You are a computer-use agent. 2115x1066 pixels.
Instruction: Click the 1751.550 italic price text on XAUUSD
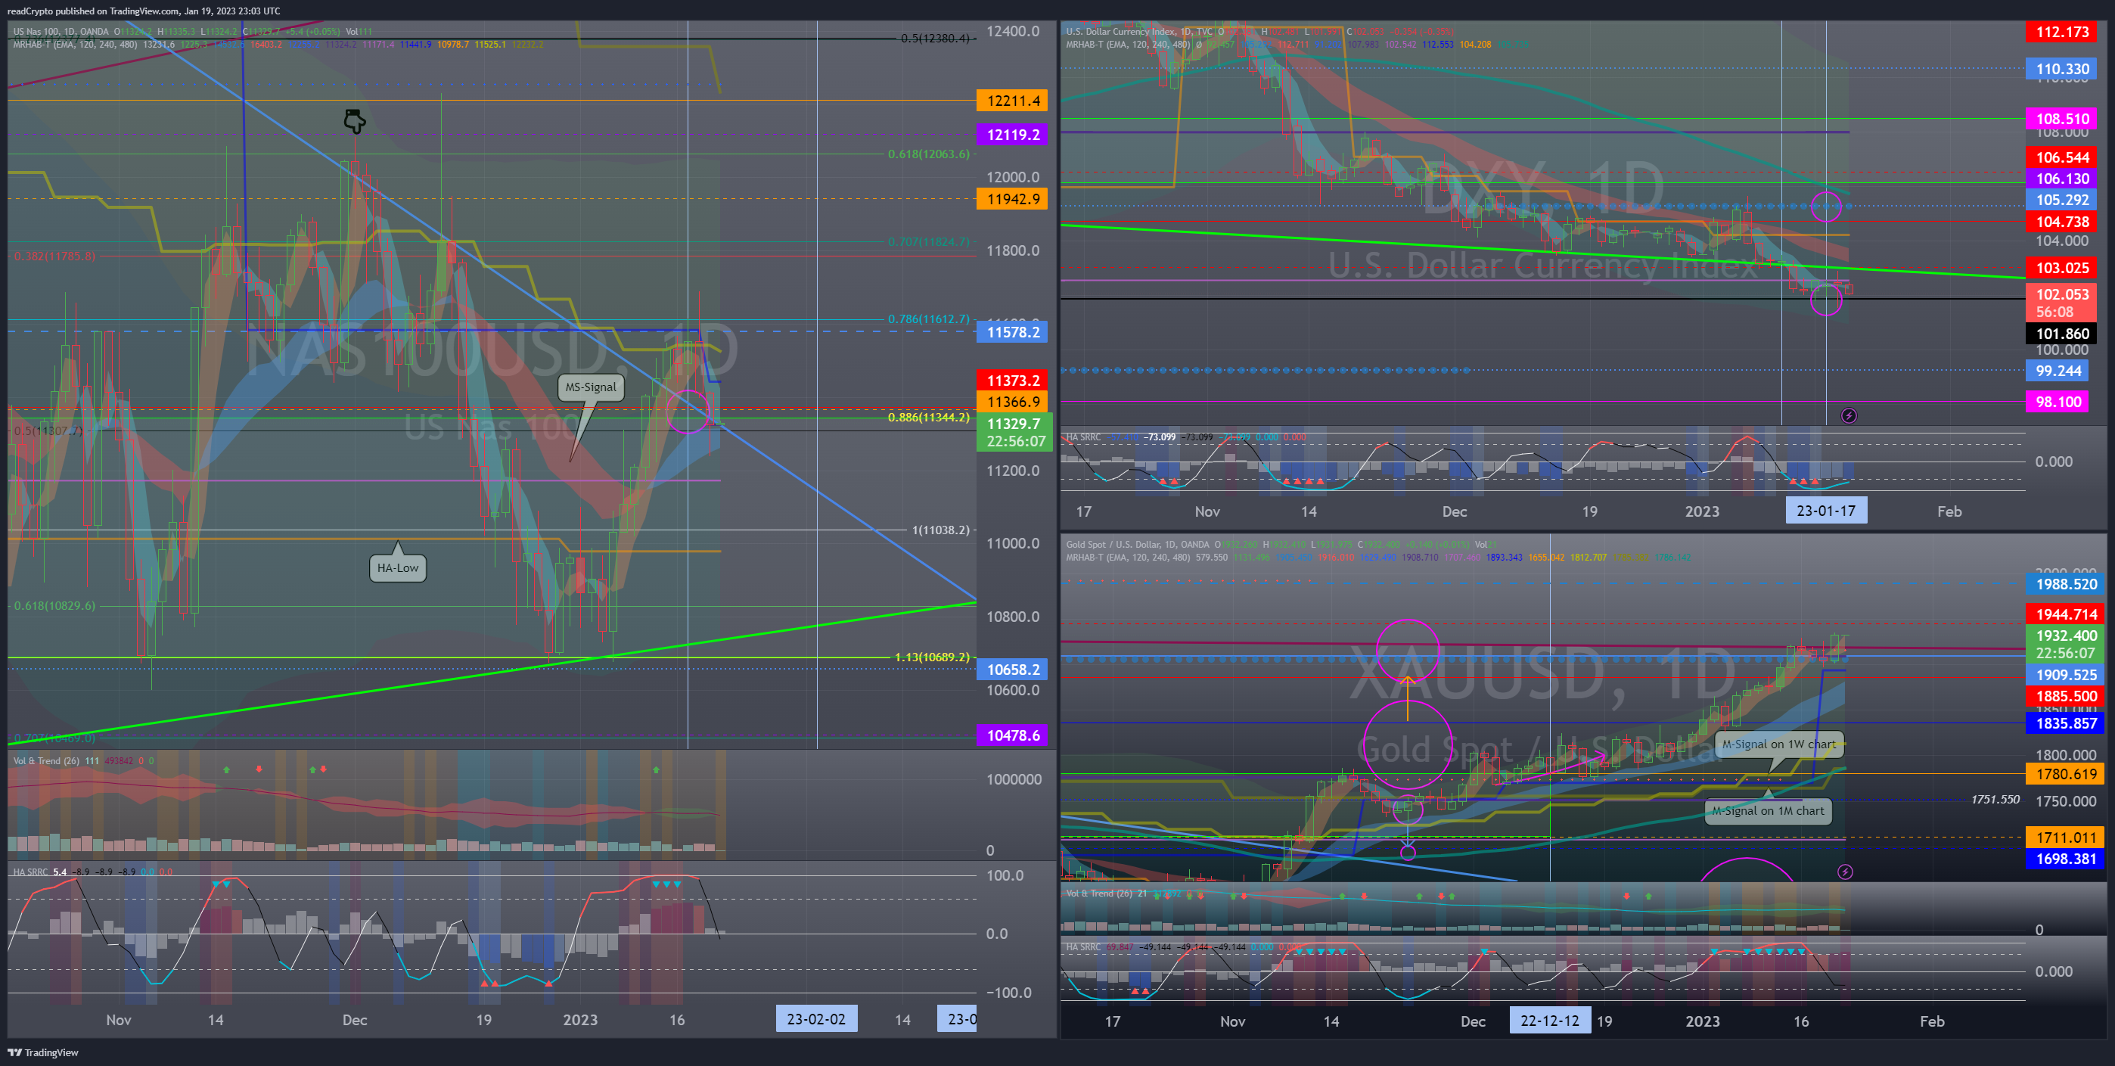[1995, 799]
